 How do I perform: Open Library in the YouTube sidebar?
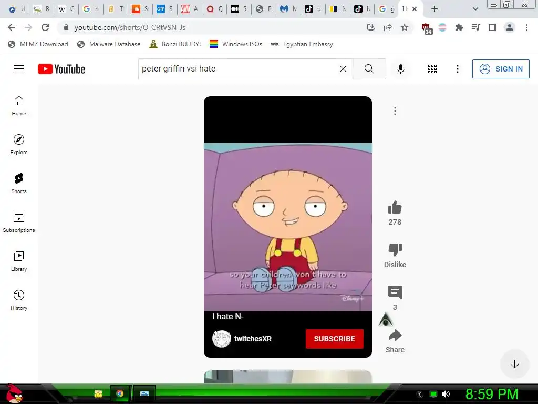(x=19, y=261)
